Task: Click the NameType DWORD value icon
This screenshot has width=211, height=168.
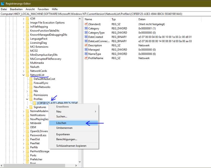Action: point(86,54)
